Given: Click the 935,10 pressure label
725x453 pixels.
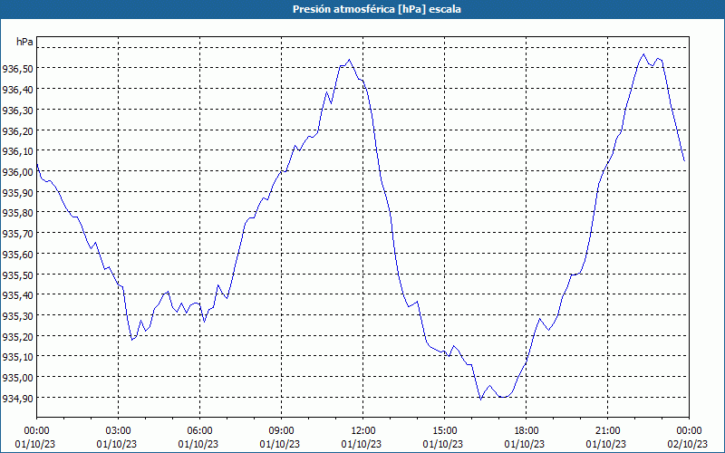Looking at the screenshot, I should coord(17,357).
